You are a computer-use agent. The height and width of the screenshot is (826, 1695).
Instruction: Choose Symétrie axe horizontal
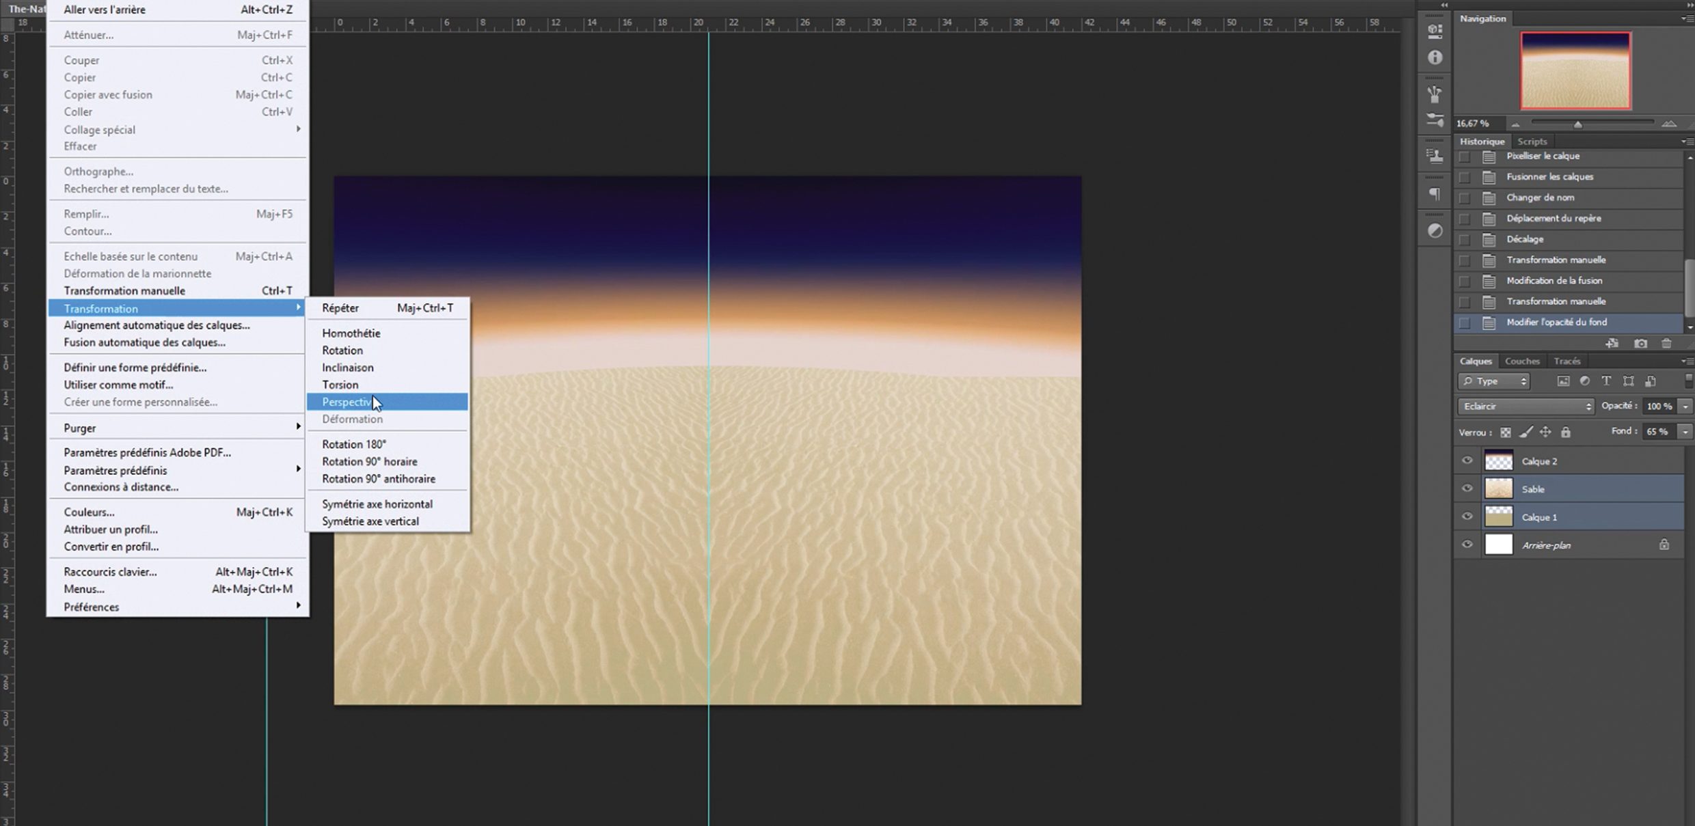(388, 504)
